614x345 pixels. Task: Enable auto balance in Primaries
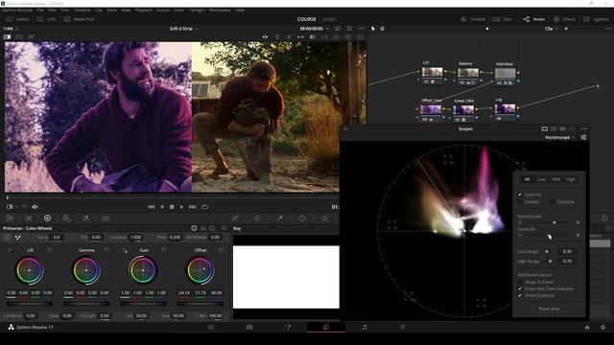(7, 237)
